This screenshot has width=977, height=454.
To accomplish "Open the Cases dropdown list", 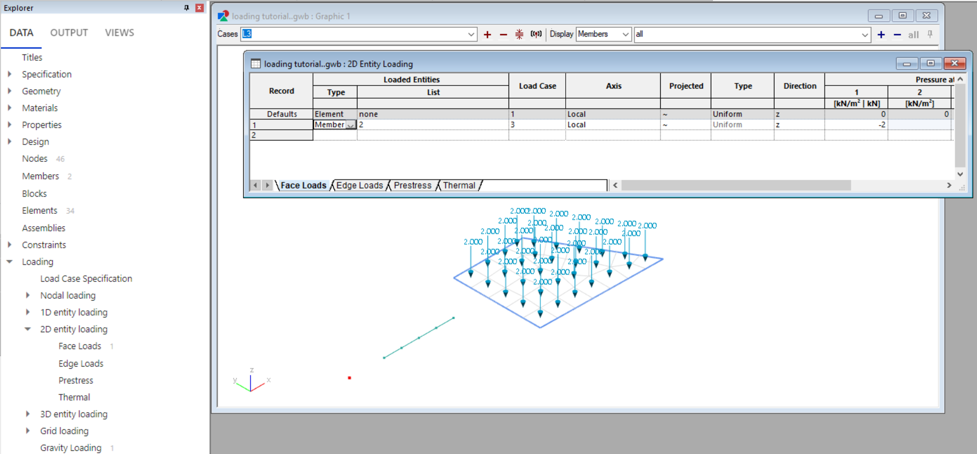I will [x=471, y=34].
